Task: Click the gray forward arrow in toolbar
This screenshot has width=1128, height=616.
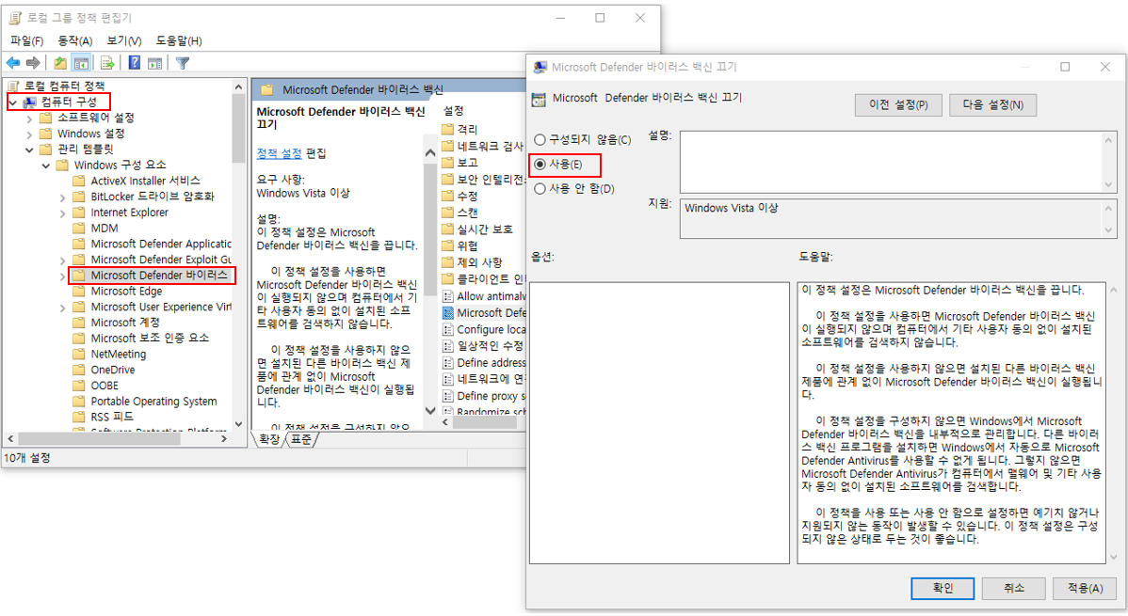Action: coord(33,63)
